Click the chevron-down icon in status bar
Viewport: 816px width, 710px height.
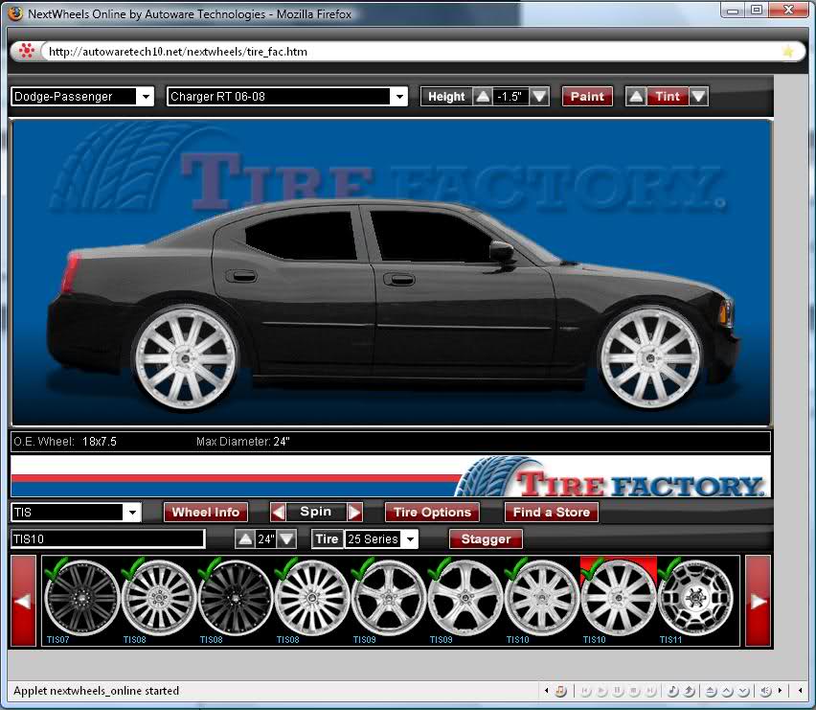pos(743,691)
